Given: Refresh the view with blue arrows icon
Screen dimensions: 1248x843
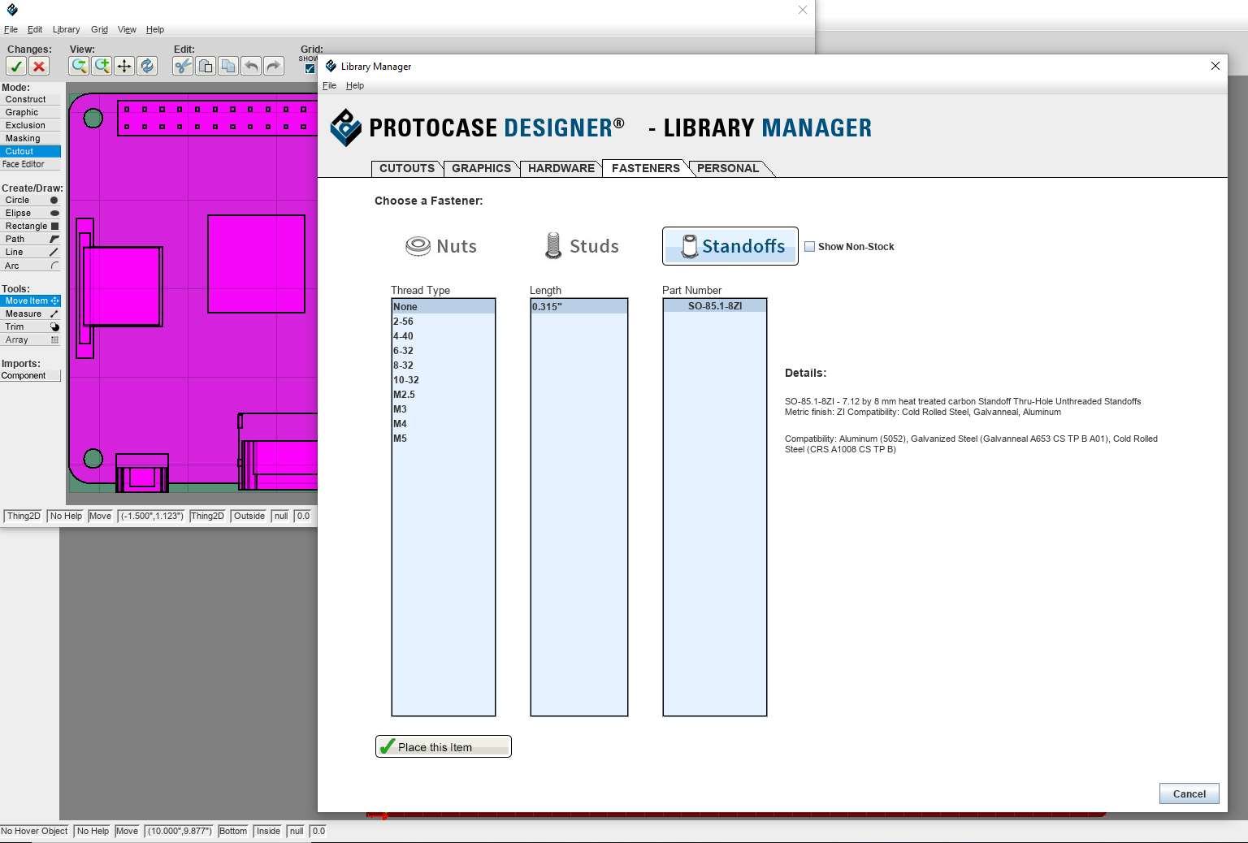Looking at the screenshot, I should pyautogui.click(x=147, y=66).
